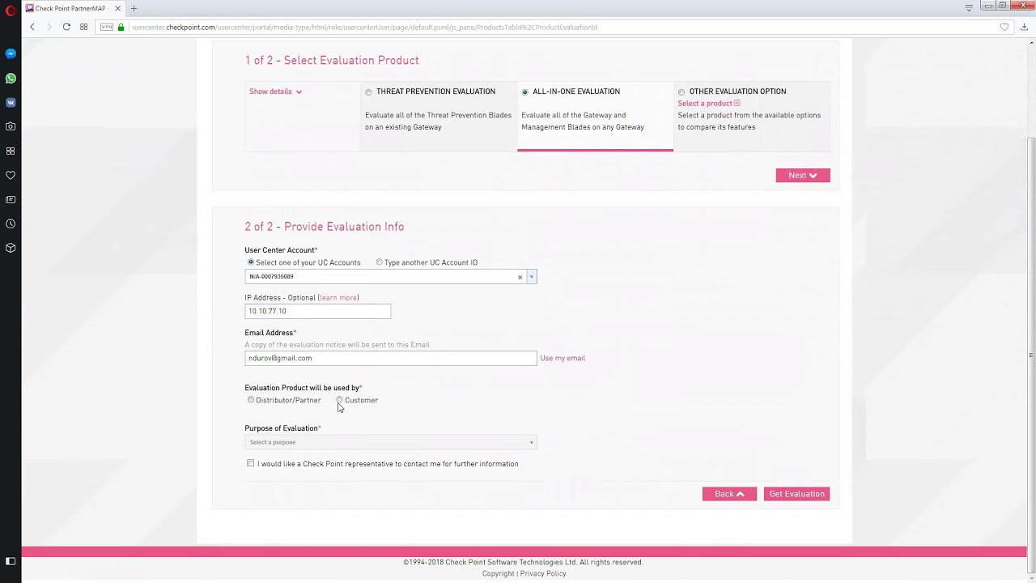Open the Privacy Policy footer link

[543, 573]
